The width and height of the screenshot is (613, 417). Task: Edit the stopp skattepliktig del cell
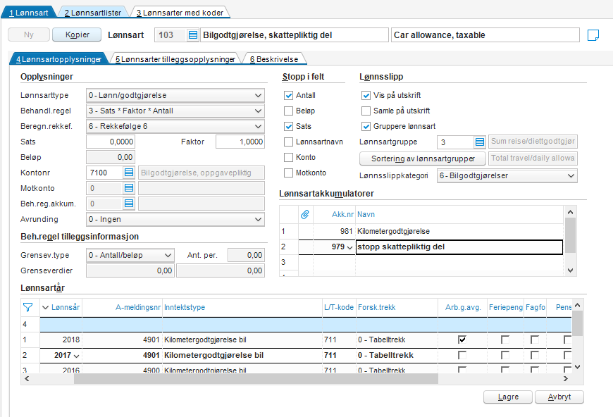pyautogui.click(x=459, y=247)
